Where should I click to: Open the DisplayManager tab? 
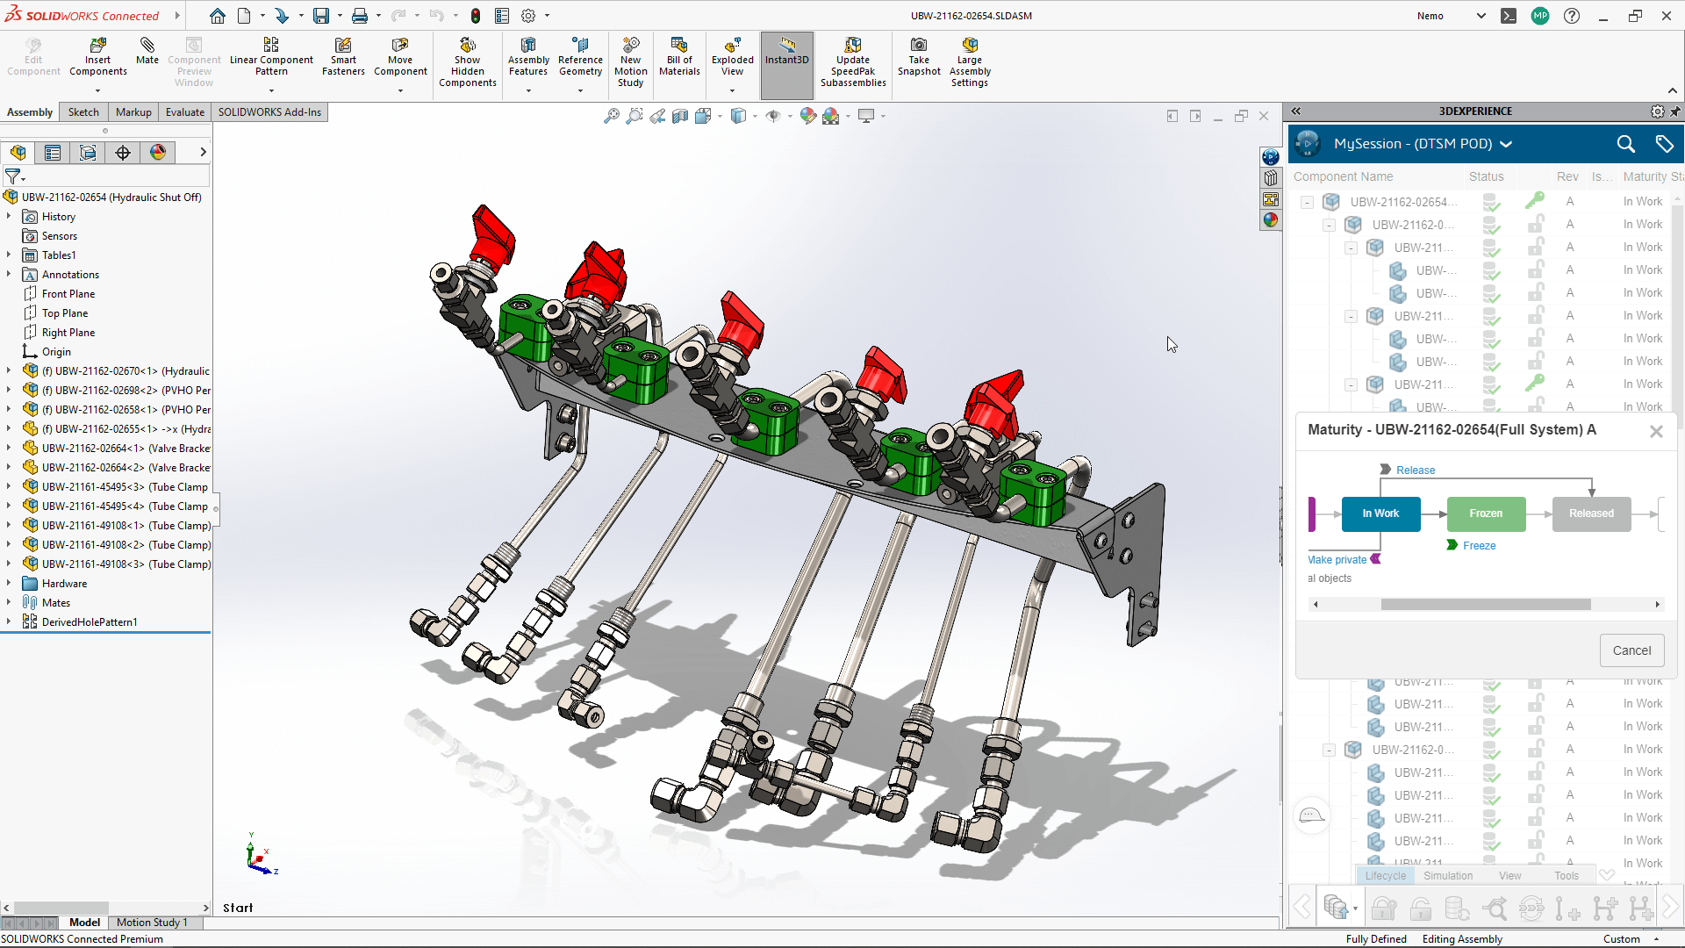(158, 153)
